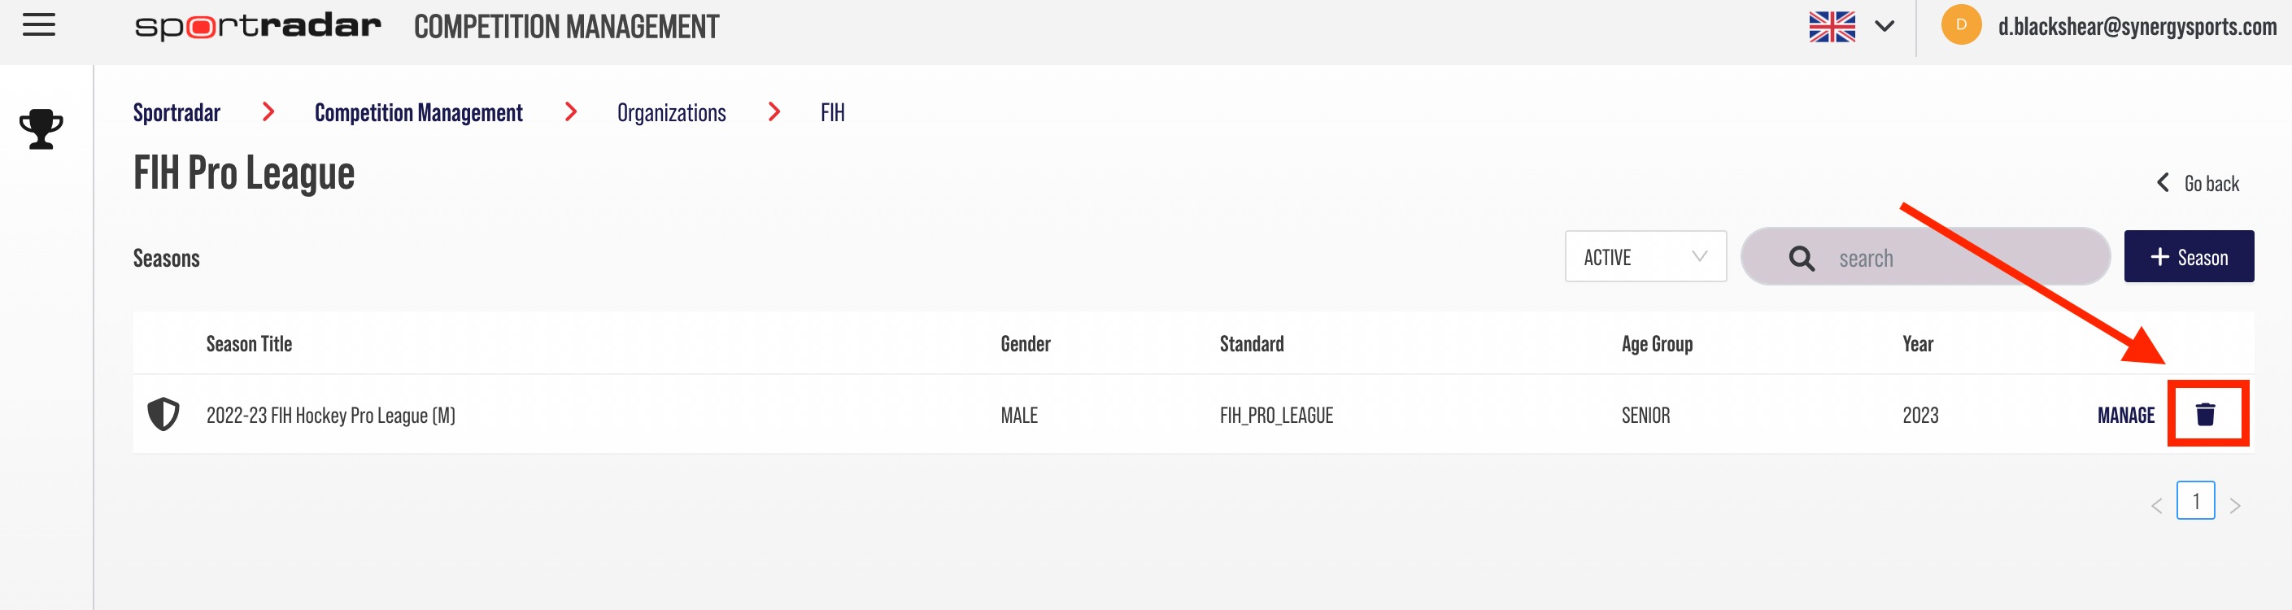
Task: Focus the seasons search field
Action: click(x=1924, y=257)
